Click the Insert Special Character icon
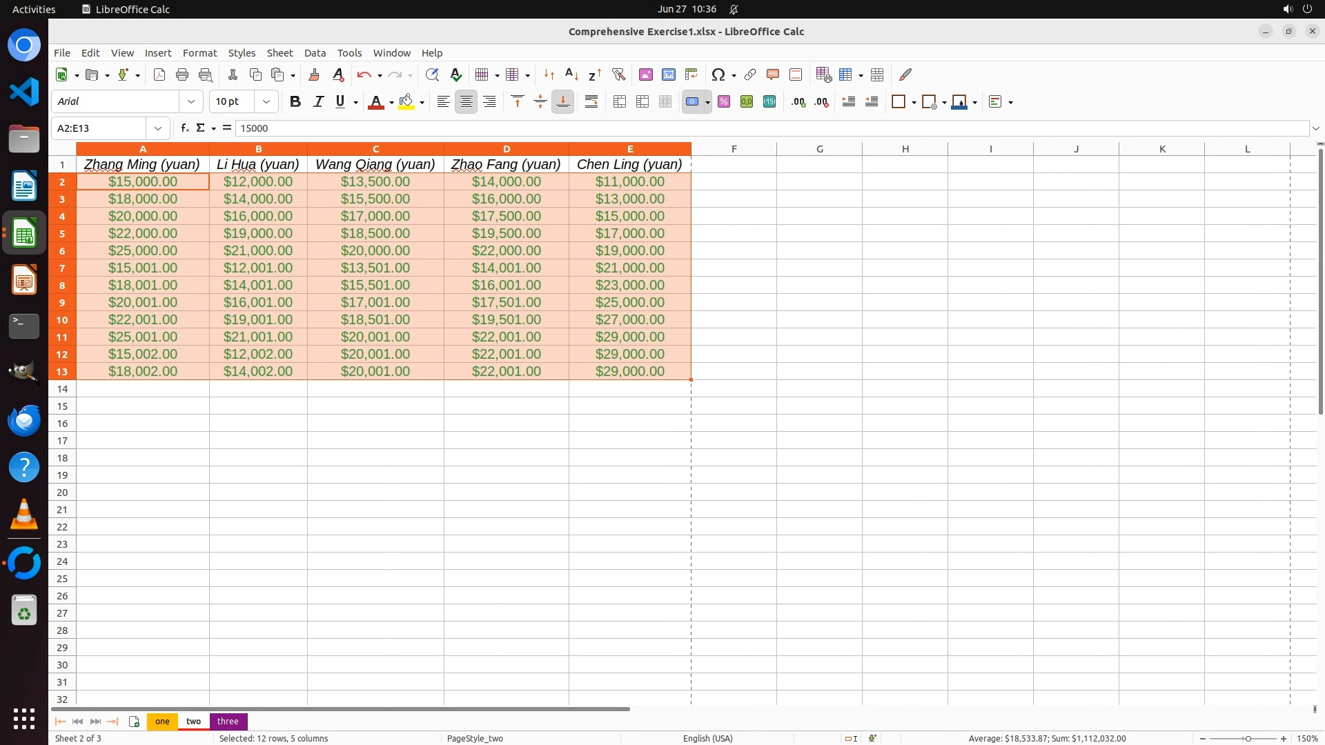 tap(718, 74)
